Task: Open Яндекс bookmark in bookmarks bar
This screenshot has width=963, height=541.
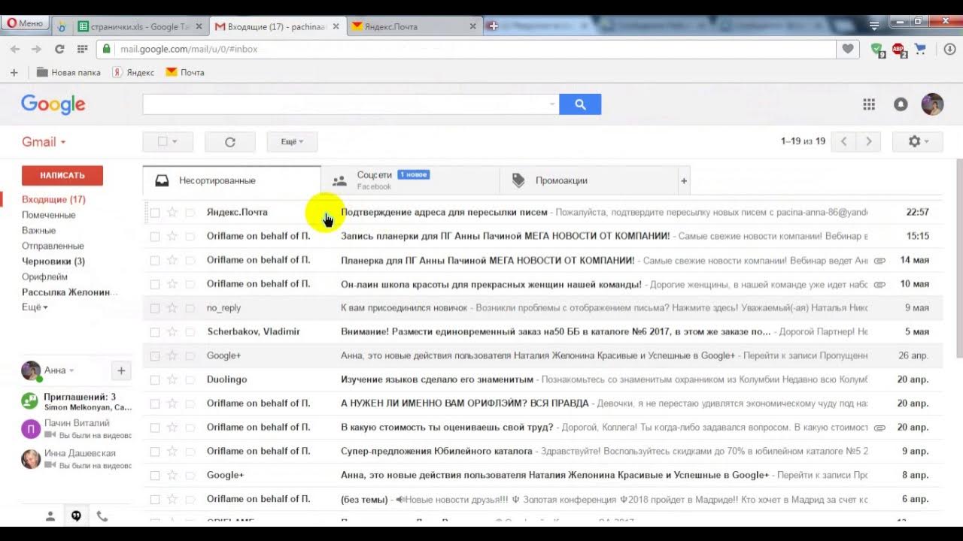Action: pos(134,73)
